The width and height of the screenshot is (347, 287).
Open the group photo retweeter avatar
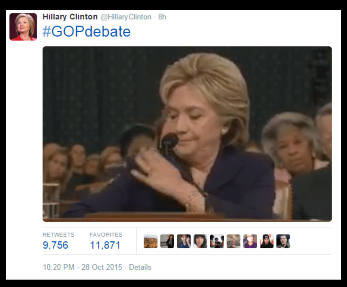(217, 241)
